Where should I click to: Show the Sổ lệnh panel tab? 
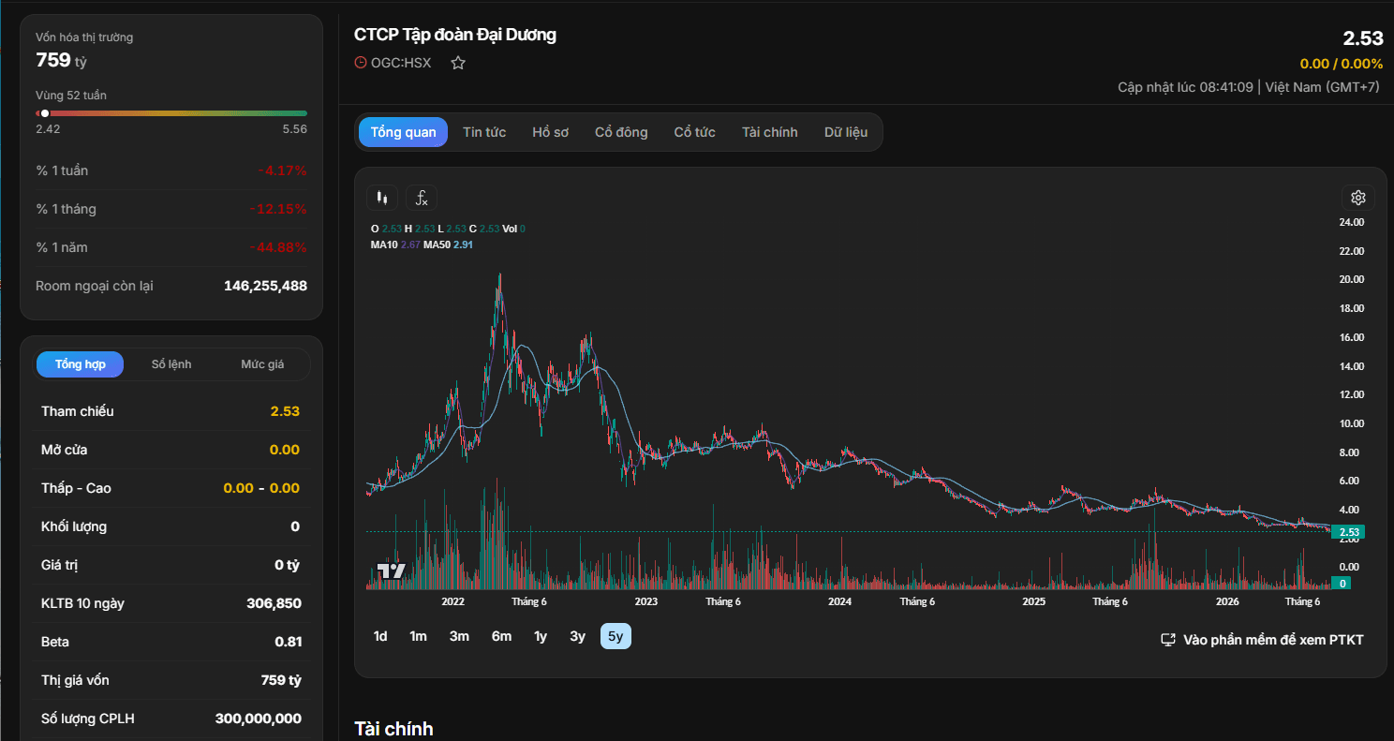coord(171,364)
